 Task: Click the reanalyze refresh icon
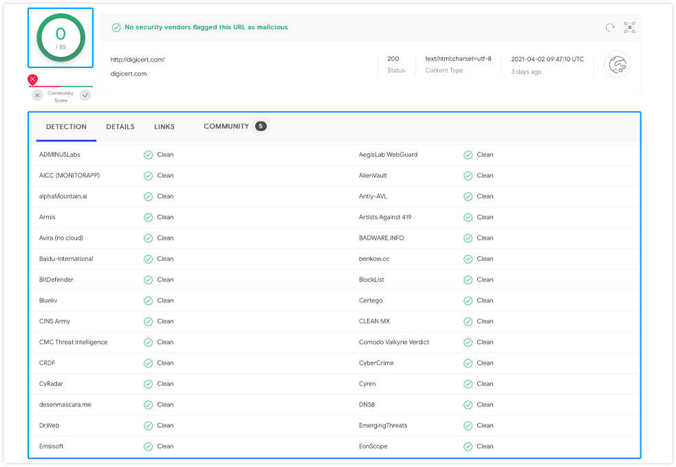[609, 27]
